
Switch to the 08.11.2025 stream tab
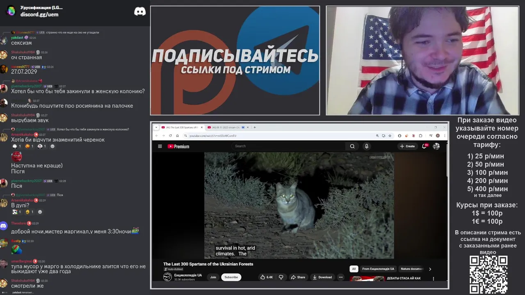tap(227, 127)
